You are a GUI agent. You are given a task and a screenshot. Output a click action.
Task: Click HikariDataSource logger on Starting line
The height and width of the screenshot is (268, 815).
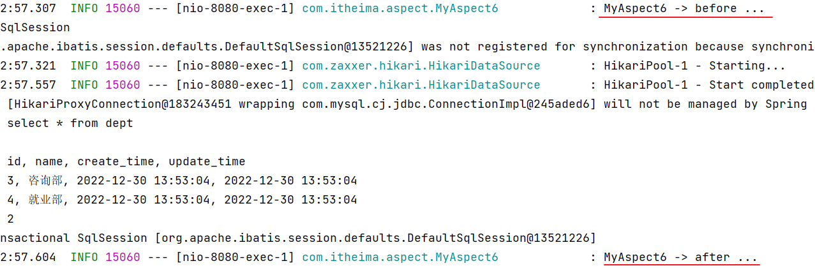[x=421, y=66]
